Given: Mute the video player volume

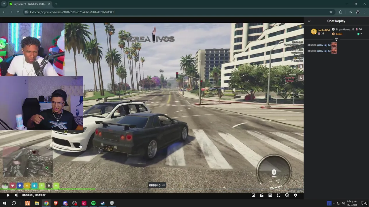Looking at the screenshot, I should click(16, 195).
